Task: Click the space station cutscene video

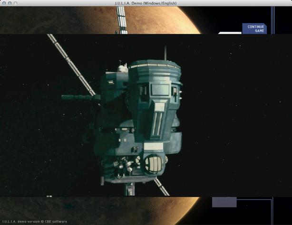Action: tap(146, 115)
